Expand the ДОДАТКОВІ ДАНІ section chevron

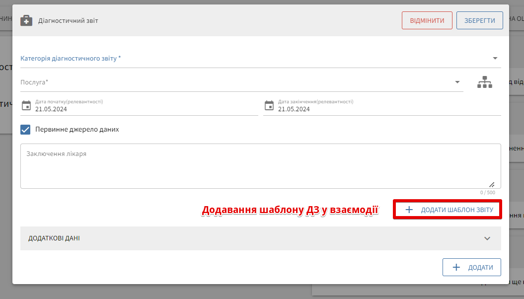tap(487, 238)
